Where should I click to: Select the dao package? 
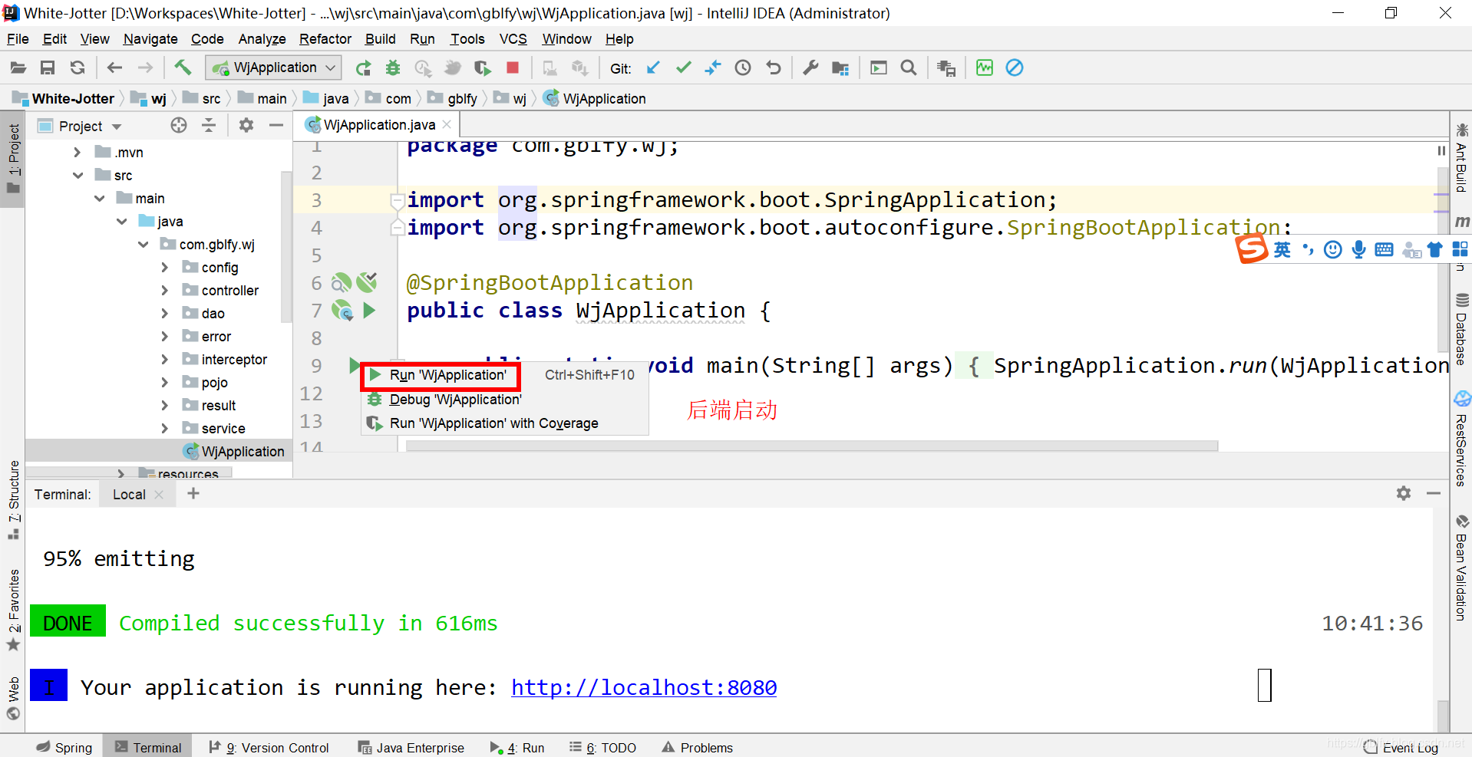(213, 314)
